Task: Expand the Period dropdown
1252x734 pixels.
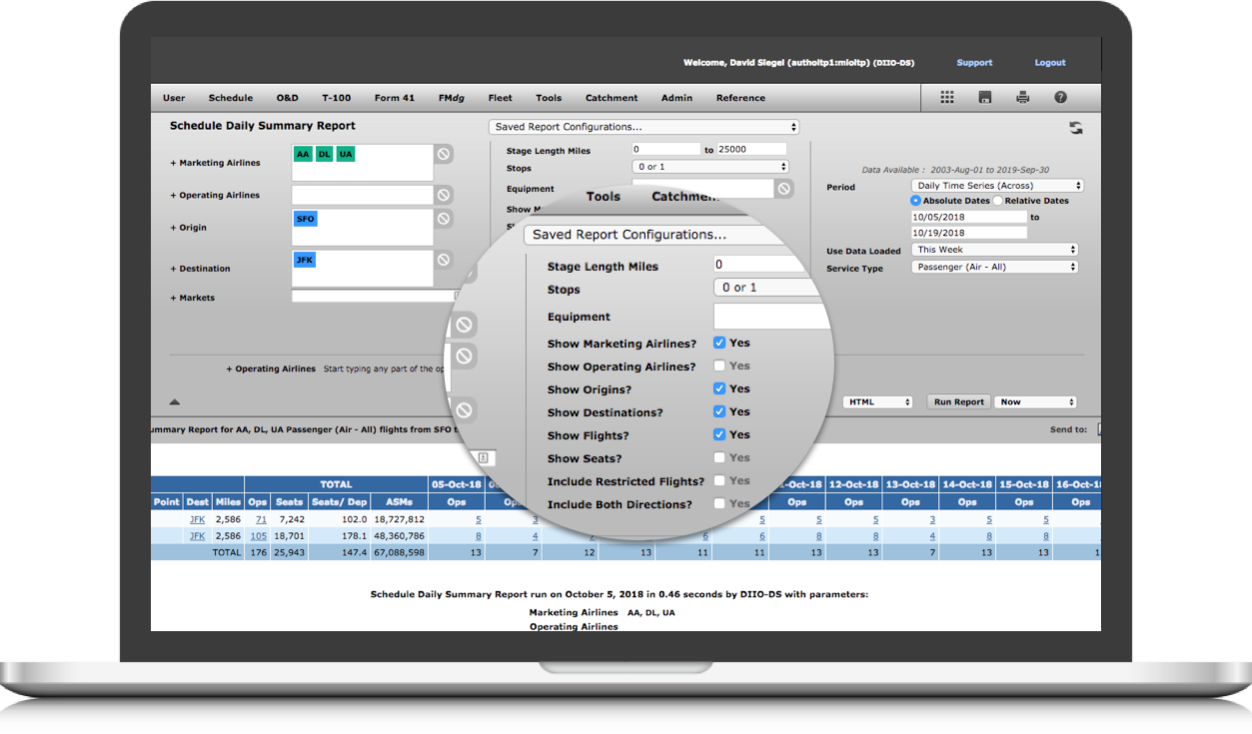Action: [x=997, y=186]
